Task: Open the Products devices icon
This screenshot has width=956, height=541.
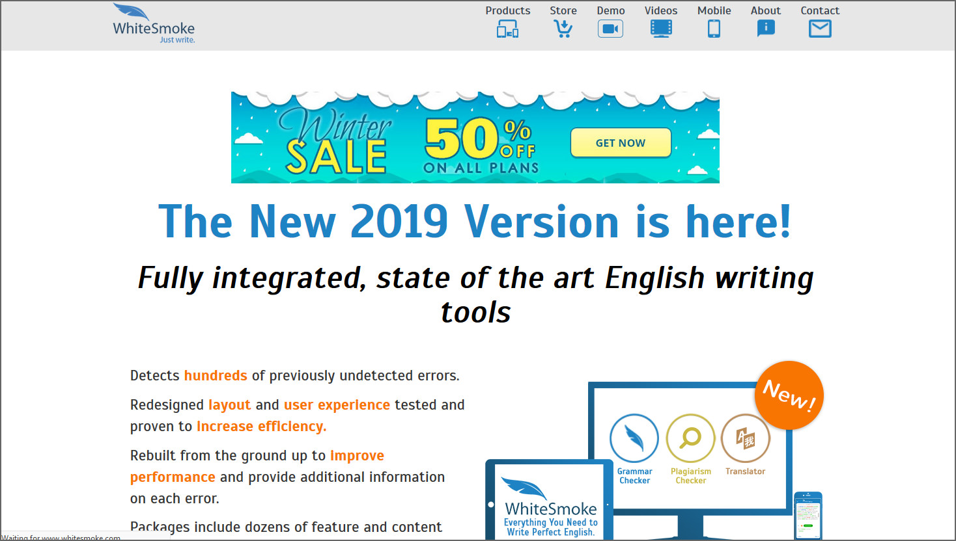Action: click(x=507, y=29)
